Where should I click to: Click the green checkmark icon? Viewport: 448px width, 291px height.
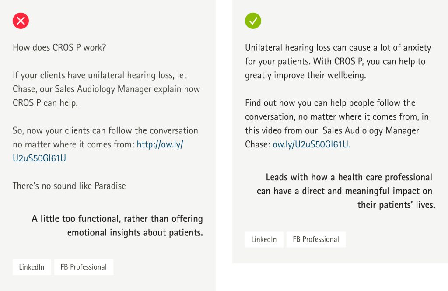[x=253, y=21]
